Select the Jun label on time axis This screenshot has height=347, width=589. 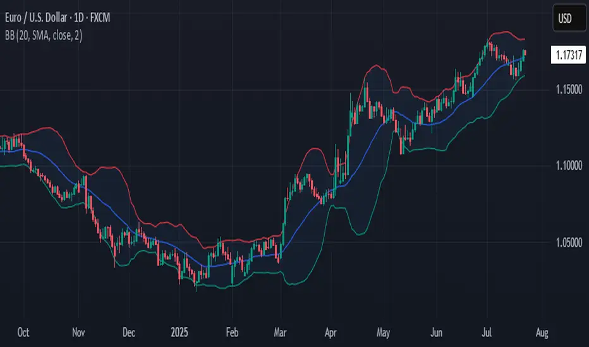(437, 332)
